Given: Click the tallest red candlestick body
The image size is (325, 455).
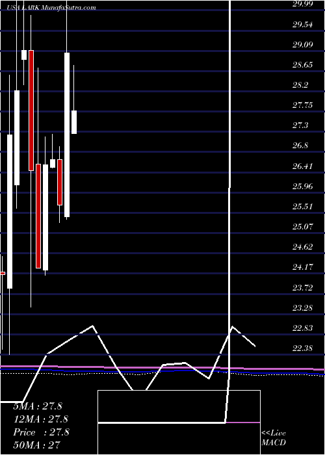Looking at the screenshot, I should coord(31,110).
